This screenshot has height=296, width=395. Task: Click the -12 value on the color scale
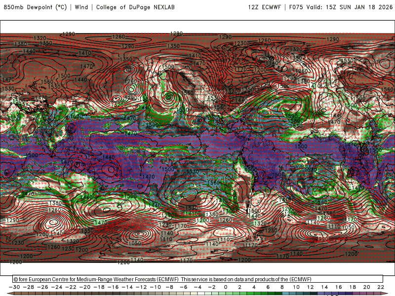coord(141,287)
